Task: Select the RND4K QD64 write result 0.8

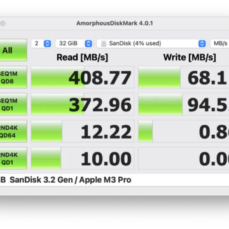Action: [184, 131]
